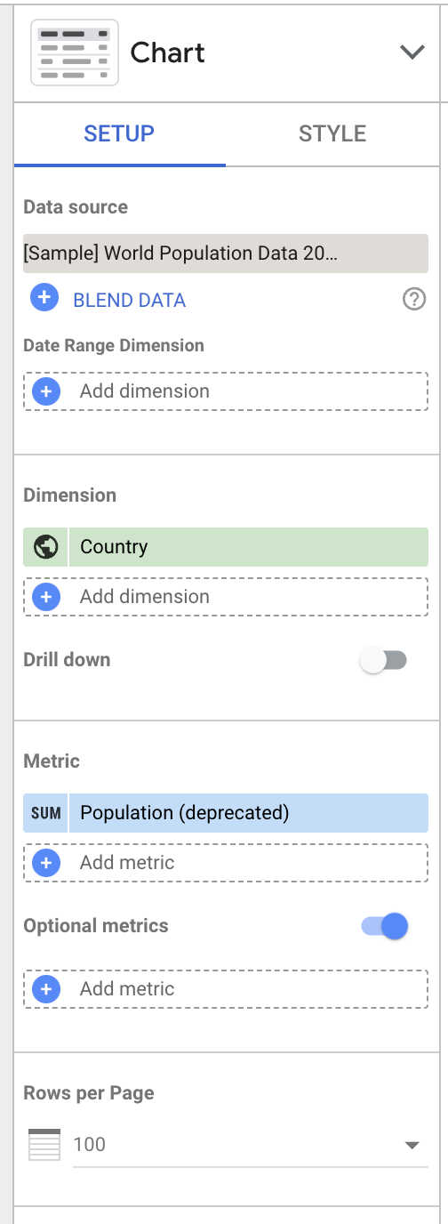
Task: Click the Population (deprecated) metric chip
Action: 226,813
